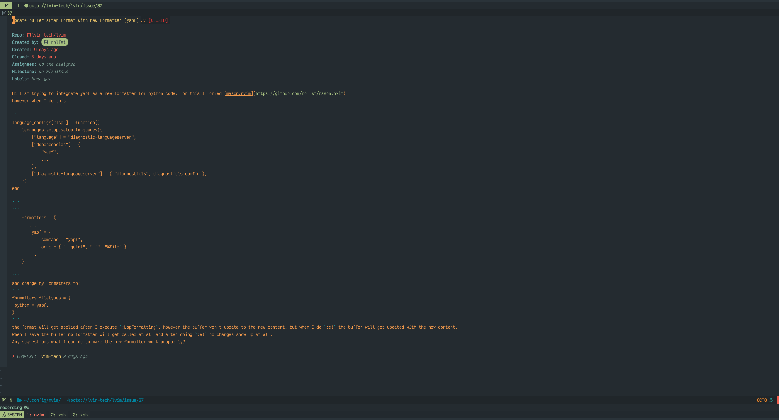Viewport: 779px width, 420px height.
Task: Click the Vim logo in tabline
Action: tap(6, 5)
